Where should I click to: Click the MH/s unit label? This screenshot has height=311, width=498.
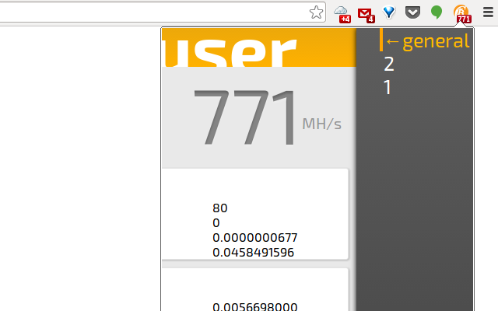pos(321,124)
